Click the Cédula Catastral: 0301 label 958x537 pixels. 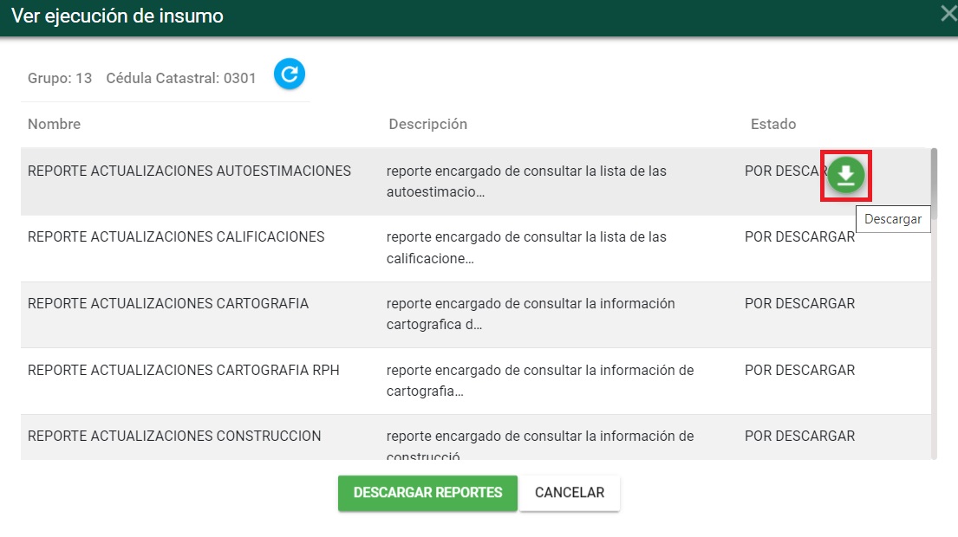point(181,78)
